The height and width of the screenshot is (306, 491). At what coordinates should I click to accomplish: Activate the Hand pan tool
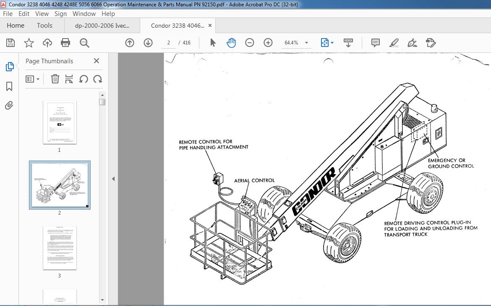click(231, 43)
